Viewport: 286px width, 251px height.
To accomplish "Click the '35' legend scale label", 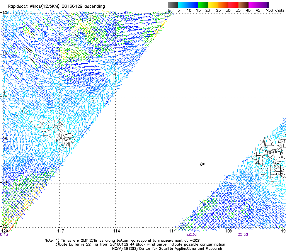I will point(238,10).
